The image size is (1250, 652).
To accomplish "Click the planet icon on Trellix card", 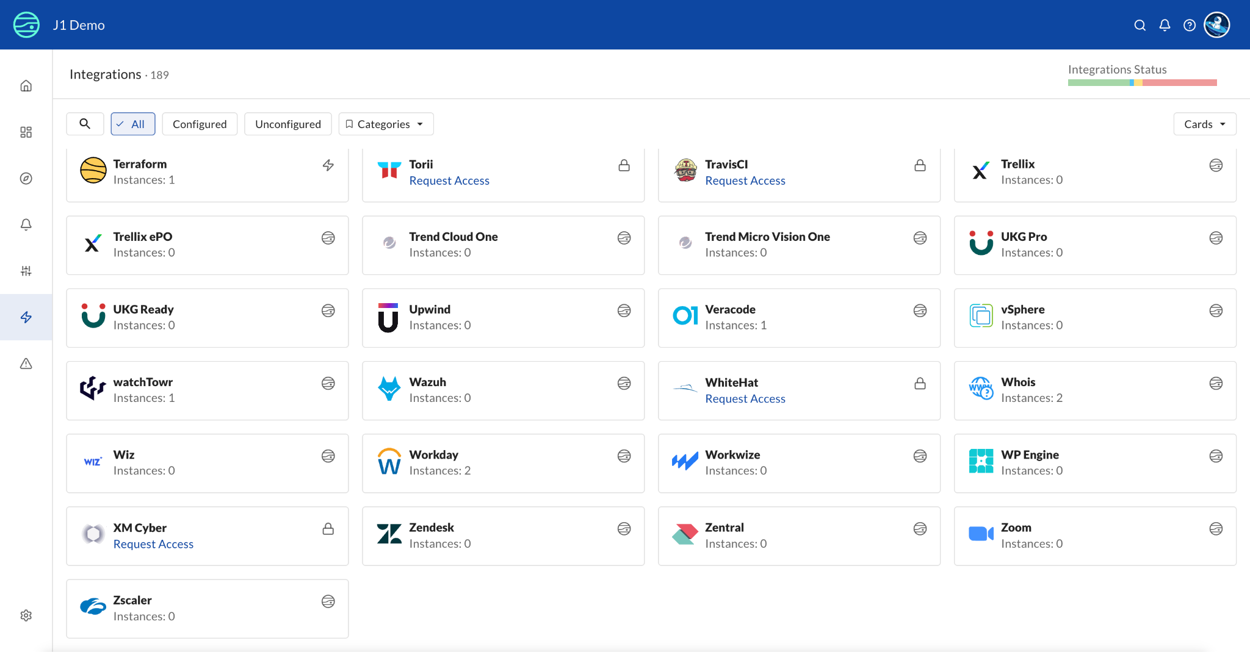I will 1216,165.
